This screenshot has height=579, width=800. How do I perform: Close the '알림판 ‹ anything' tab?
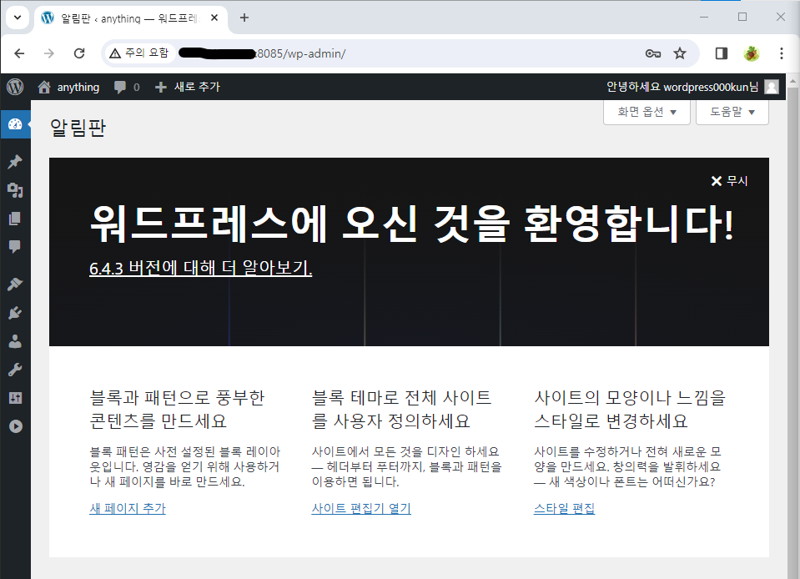tap(214, 18)
